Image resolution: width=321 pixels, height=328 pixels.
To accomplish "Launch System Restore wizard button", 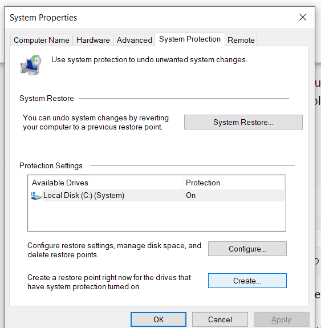I will (243, 122).
